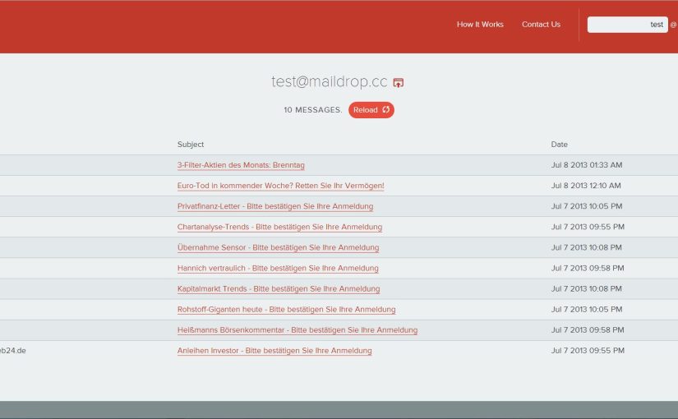Image resolution: width=678 pixels, height=419 pixels.
Task: Click date Jul 7 2013 09:58 PM in Heißmanns row
Action: coord(588,330)
